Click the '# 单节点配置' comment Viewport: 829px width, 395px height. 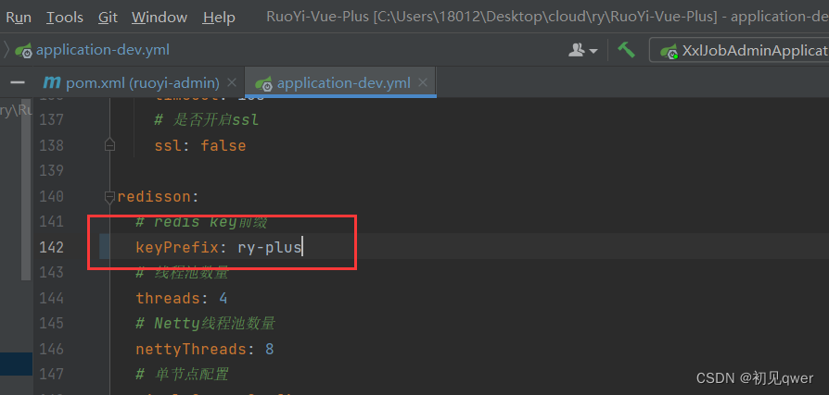[183, 375]
